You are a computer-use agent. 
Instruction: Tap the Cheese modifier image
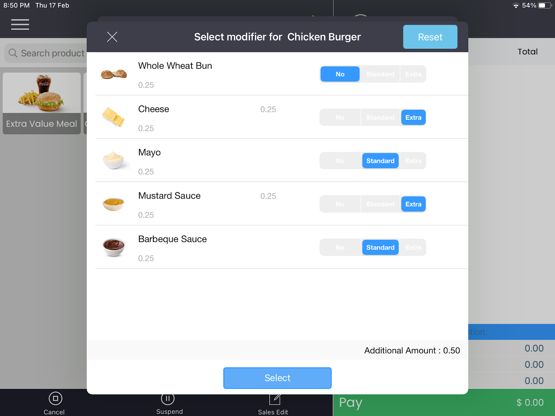(114, 117)
